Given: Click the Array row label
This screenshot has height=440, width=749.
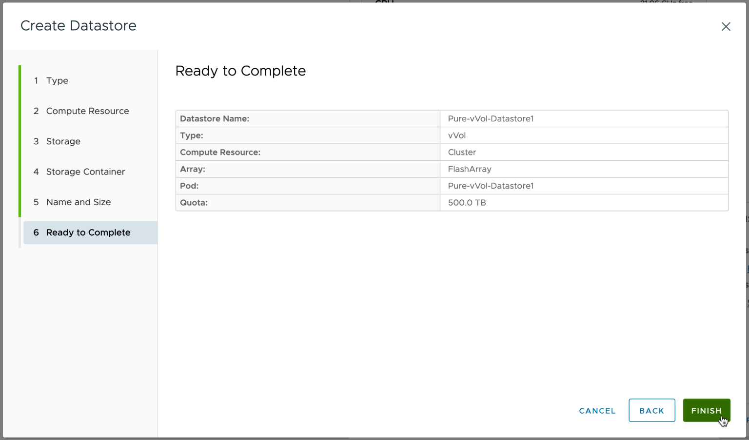Looking at the screenshot, I should (193, 169).
